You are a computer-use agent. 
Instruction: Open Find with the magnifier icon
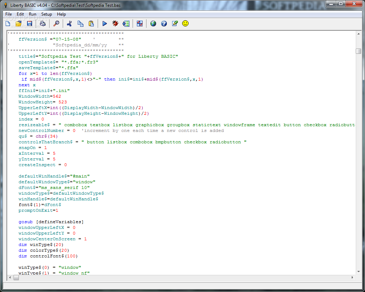tap(56, 24)
